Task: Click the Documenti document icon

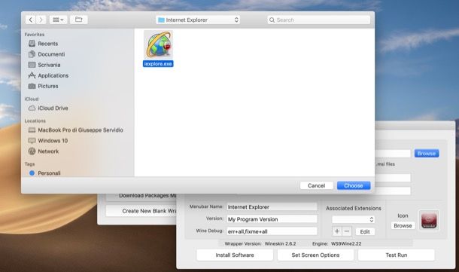Action: 32,54
